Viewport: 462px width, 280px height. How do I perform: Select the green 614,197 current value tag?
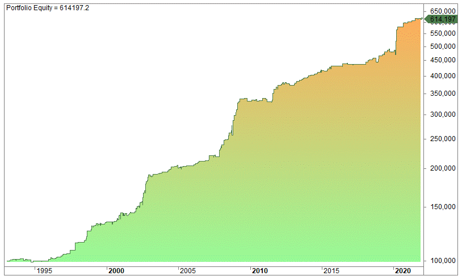click(x=442, y=20)
